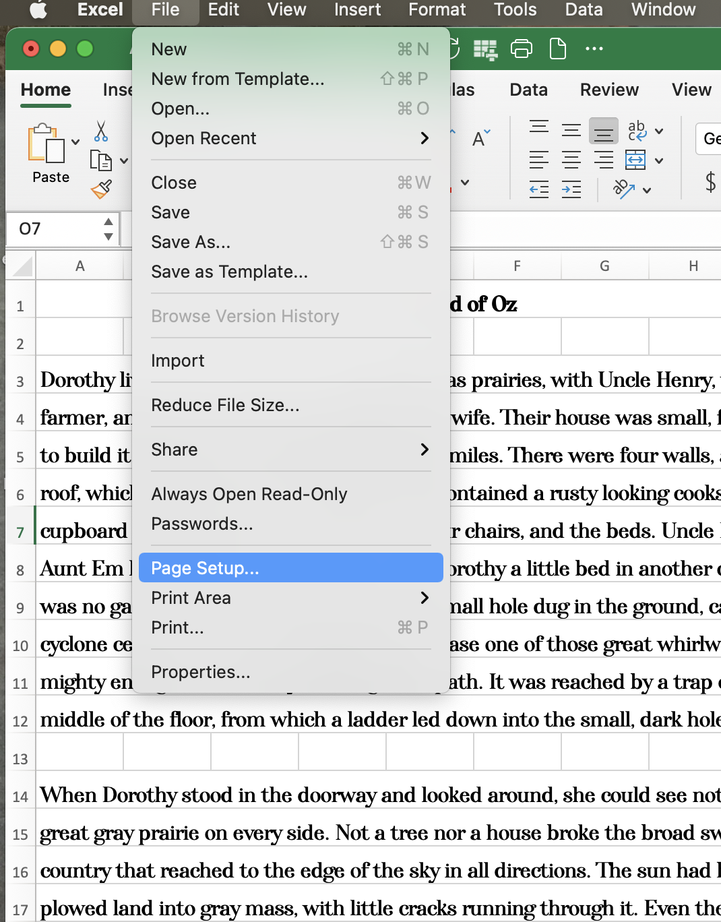Choose New from the File menu
The width and height of the screenshot is (721, 922).
pyautogui.click(x=291, y=49)
